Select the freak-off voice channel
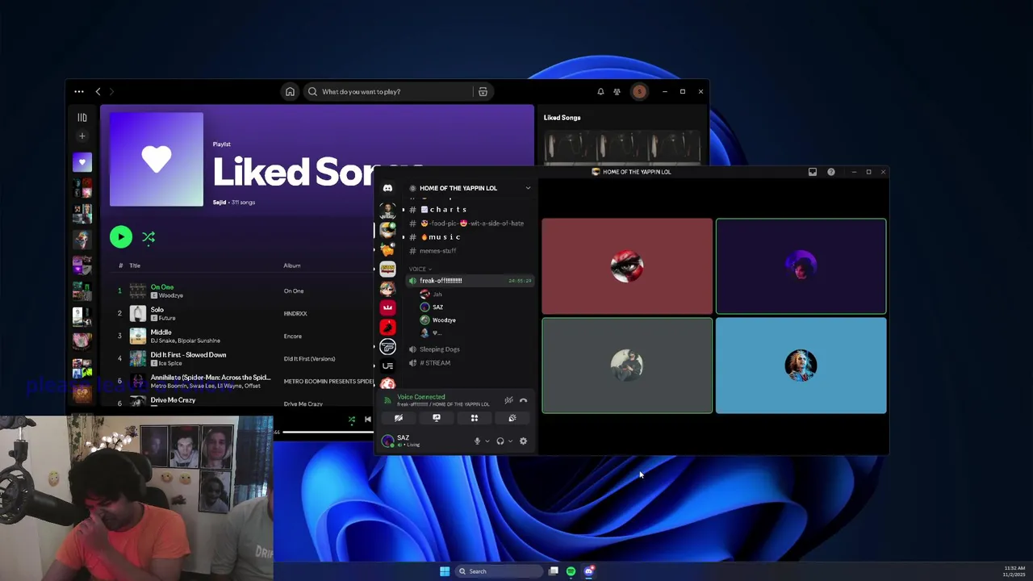 point(470,281)
